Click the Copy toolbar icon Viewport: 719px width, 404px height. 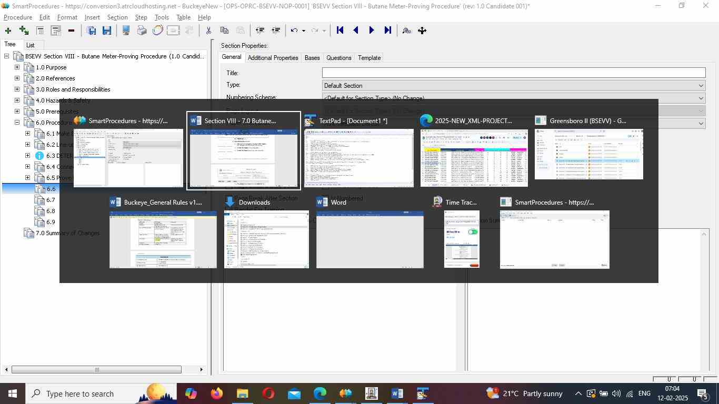coord(224,31)
